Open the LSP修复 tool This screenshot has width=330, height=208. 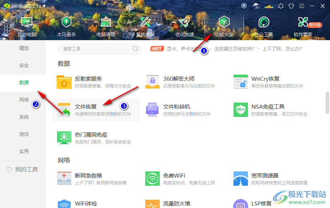(x=253, y=204)
